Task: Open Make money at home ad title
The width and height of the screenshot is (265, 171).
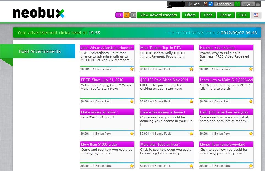Action: (99, 112)
